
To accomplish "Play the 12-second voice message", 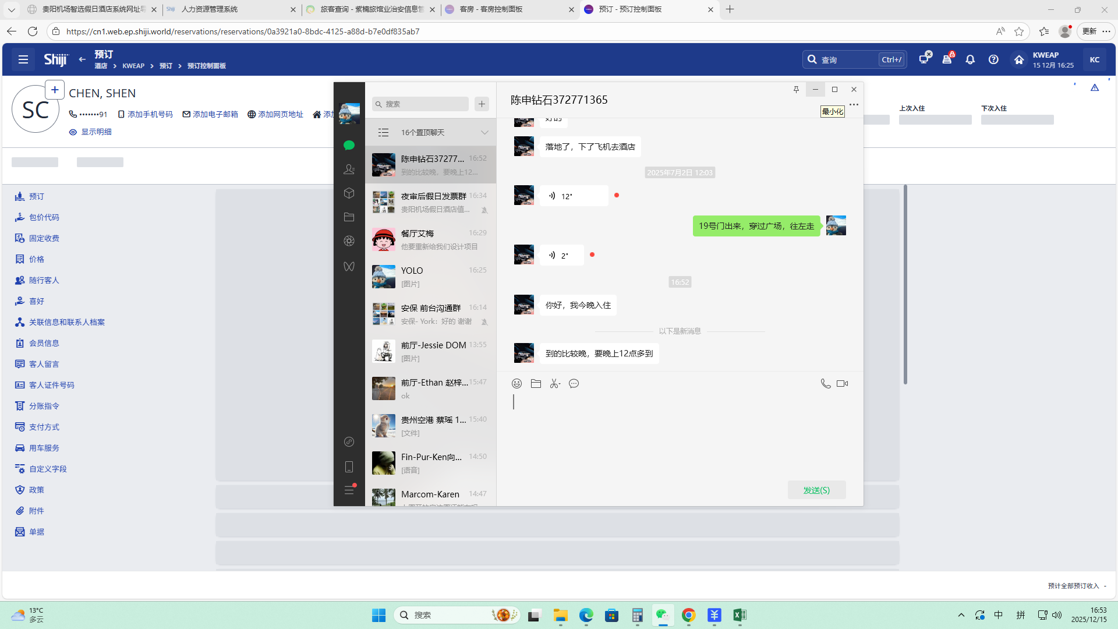I will pyautogui.click(x=574, y=196).
